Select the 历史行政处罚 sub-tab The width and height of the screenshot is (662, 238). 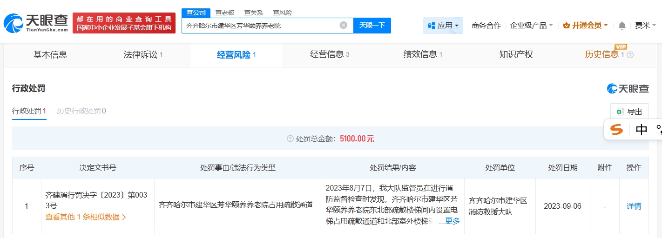coord(81,111)
